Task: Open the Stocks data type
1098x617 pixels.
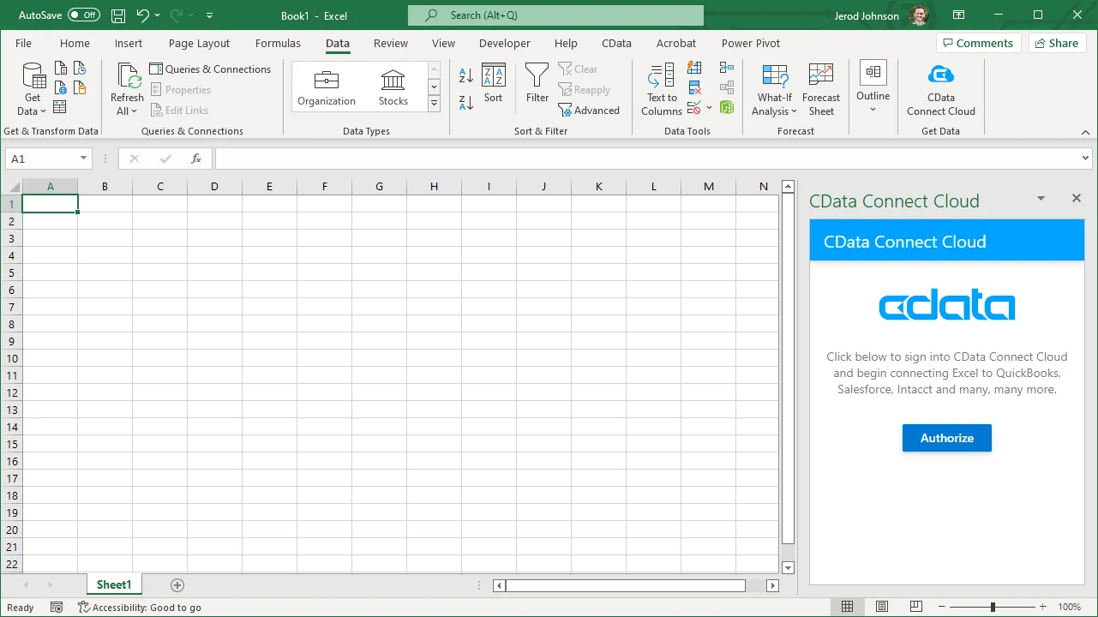Action: pos(393,86)
